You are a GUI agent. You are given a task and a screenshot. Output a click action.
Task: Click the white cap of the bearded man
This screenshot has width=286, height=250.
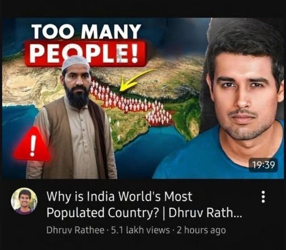coord(76,63)
